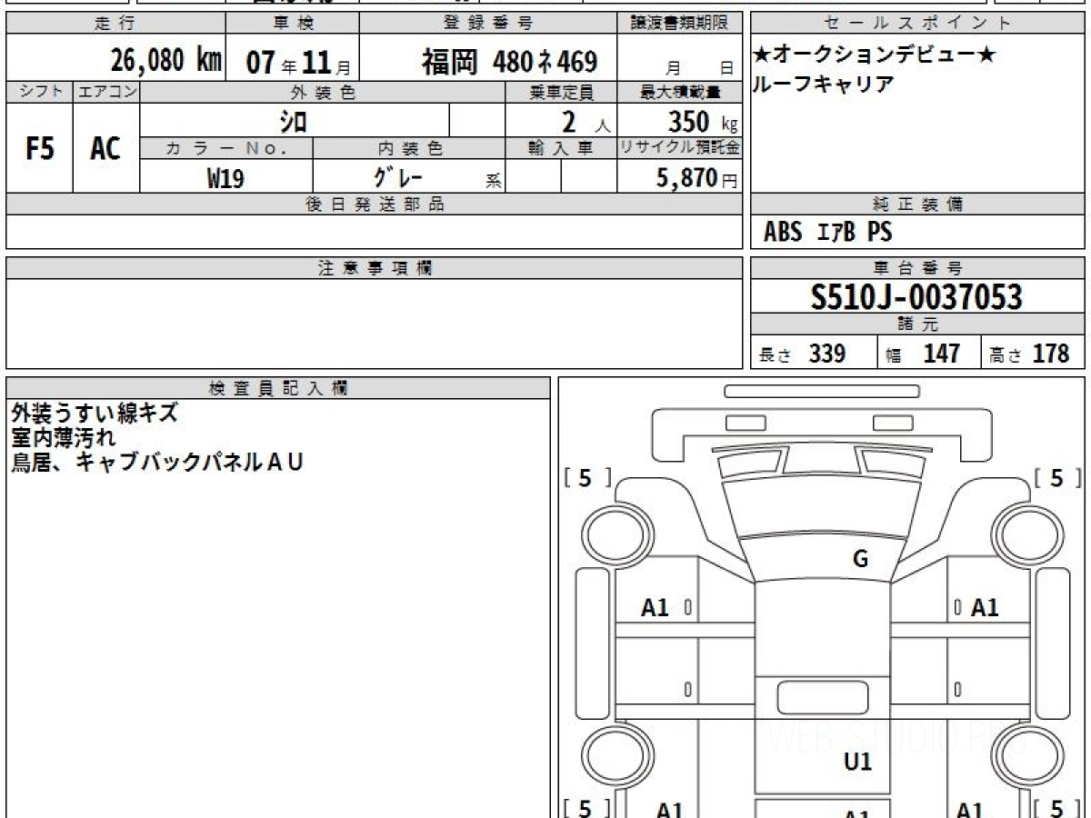This screenshot has height=818, width=1091.
Task: Click recycle deposit amount 5,870円
Action: [x=697, y=178]
